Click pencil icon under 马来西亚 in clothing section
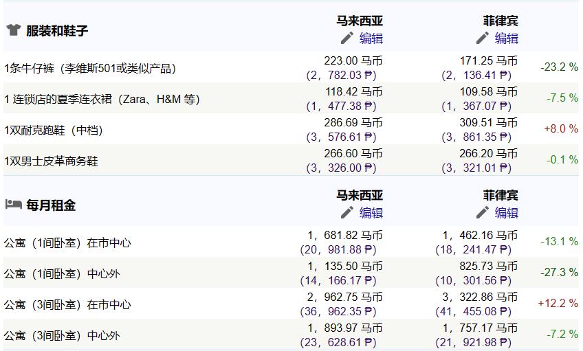 pyautogui.click(x=347, y=38)
